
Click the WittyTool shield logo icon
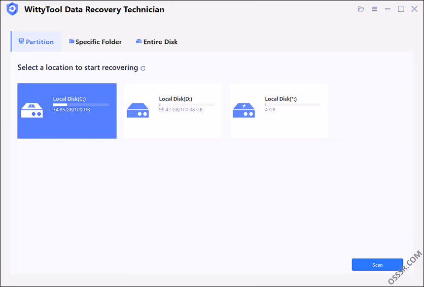12,9
